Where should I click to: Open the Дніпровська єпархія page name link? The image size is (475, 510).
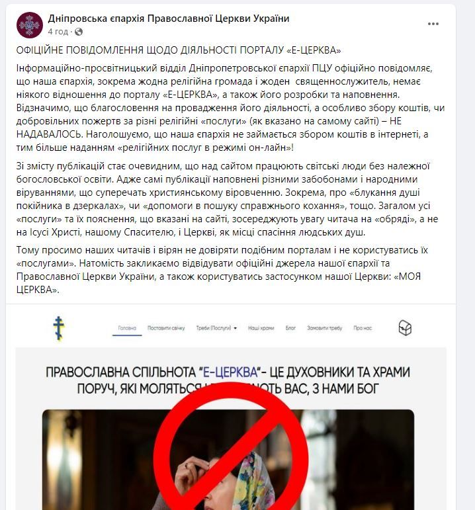click(x=169, y=19)
